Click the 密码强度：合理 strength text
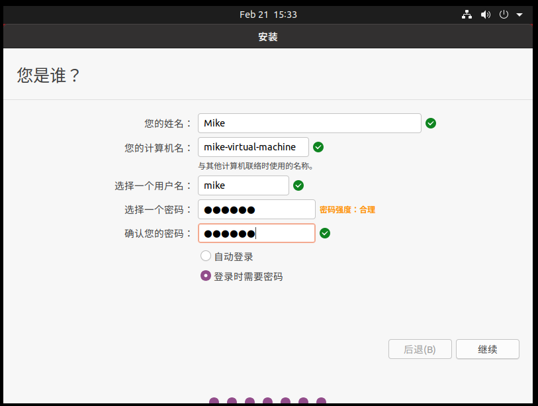The width and height of the screenshot is (538, 406). [347, 209]
